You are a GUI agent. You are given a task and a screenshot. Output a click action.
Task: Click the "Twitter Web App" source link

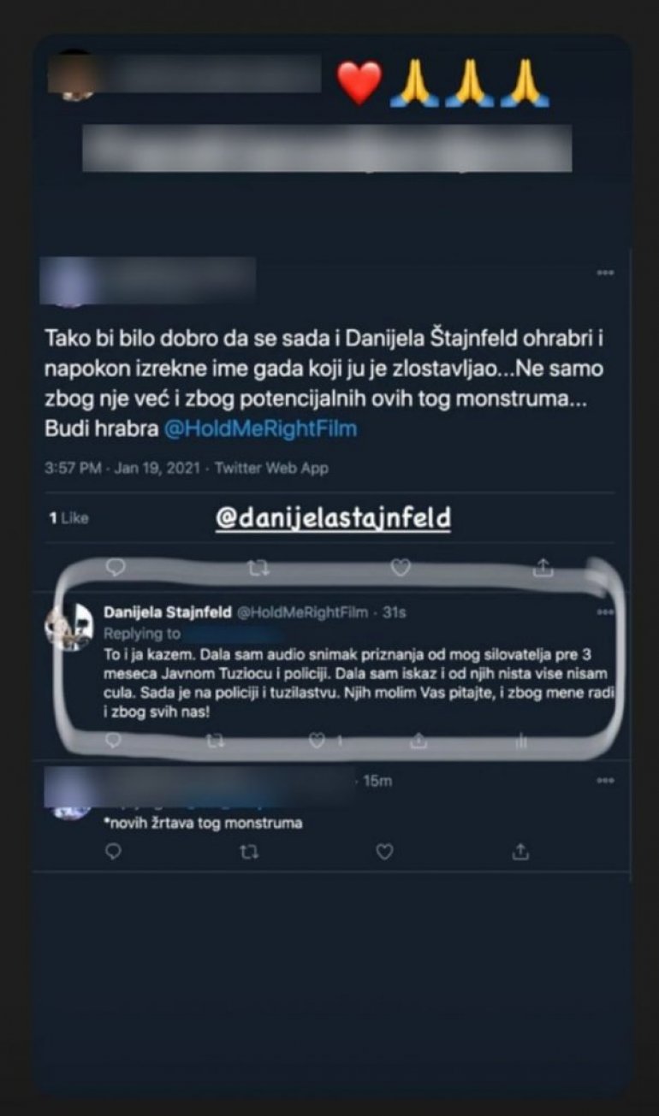coord(271,469)
